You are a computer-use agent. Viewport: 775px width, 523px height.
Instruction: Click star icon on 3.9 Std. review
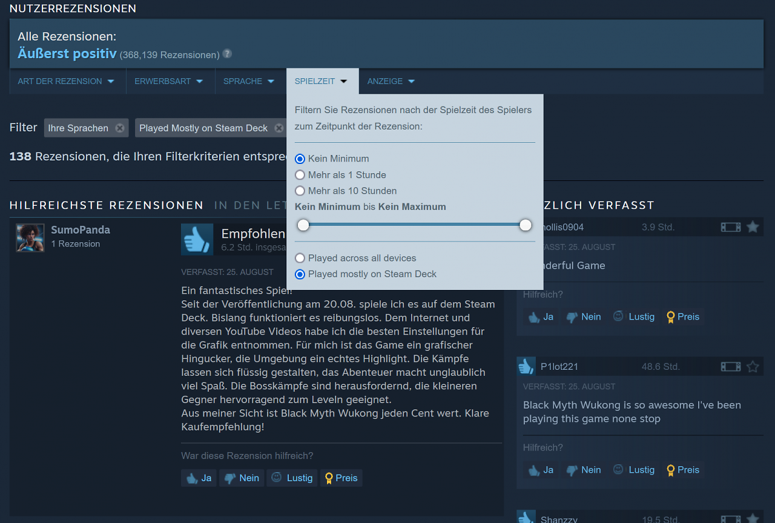753,227
